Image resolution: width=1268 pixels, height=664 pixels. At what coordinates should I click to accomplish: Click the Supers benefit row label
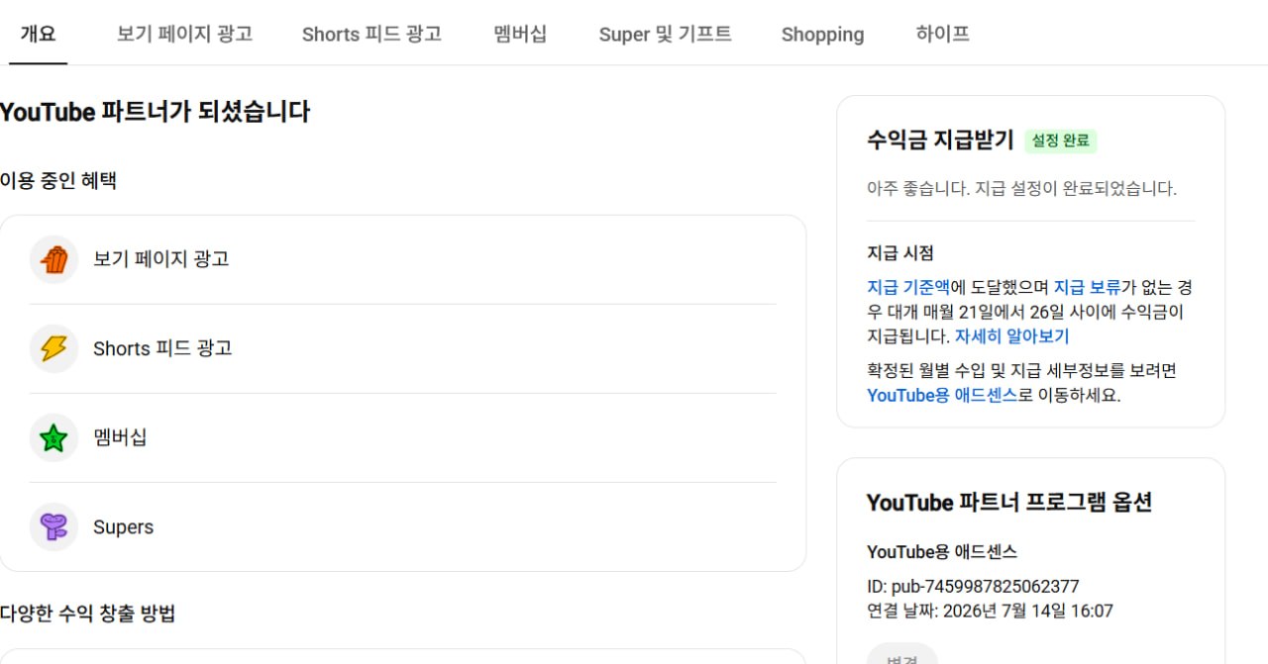(x=123, y=526)
